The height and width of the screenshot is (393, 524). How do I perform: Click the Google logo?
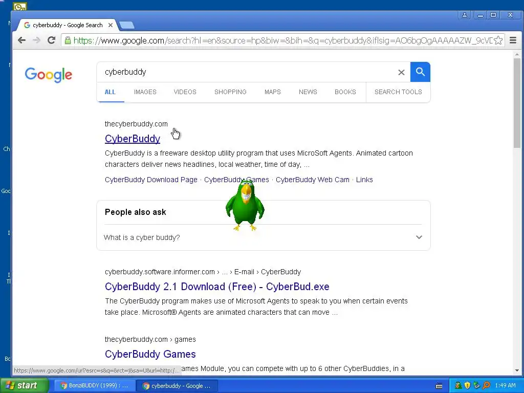point(49,75)
